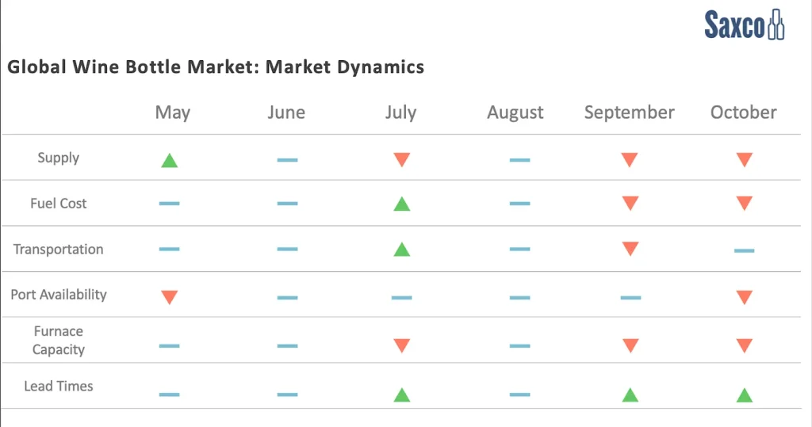This screenshot has height=427, width=812.
Task: Click the Lead Times row label
Action: [59, 387]
